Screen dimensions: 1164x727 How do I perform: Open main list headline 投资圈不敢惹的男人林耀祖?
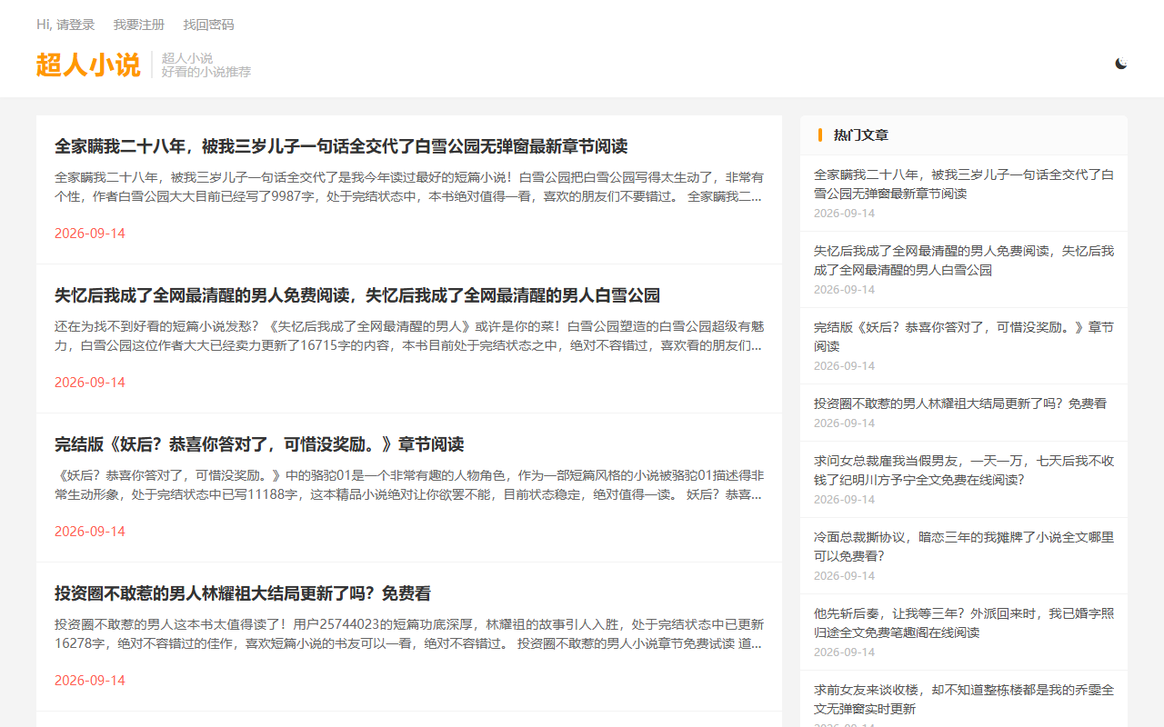pyautogui.click(x=243, y=593)
